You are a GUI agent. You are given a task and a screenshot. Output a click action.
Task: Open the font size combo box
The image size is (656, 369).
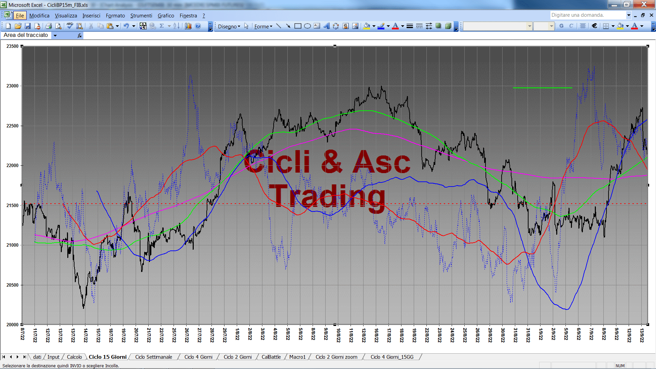tap(544, 26)
